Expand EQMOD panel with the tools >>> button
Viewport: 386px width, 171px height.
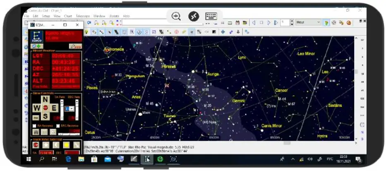click(75, 46)
